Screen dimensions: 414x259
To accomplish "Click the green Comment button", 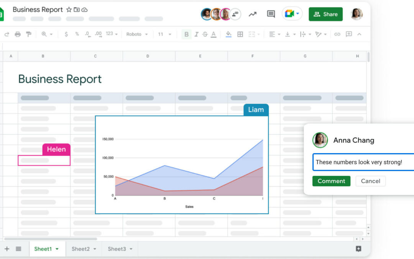I will point(331,181).
